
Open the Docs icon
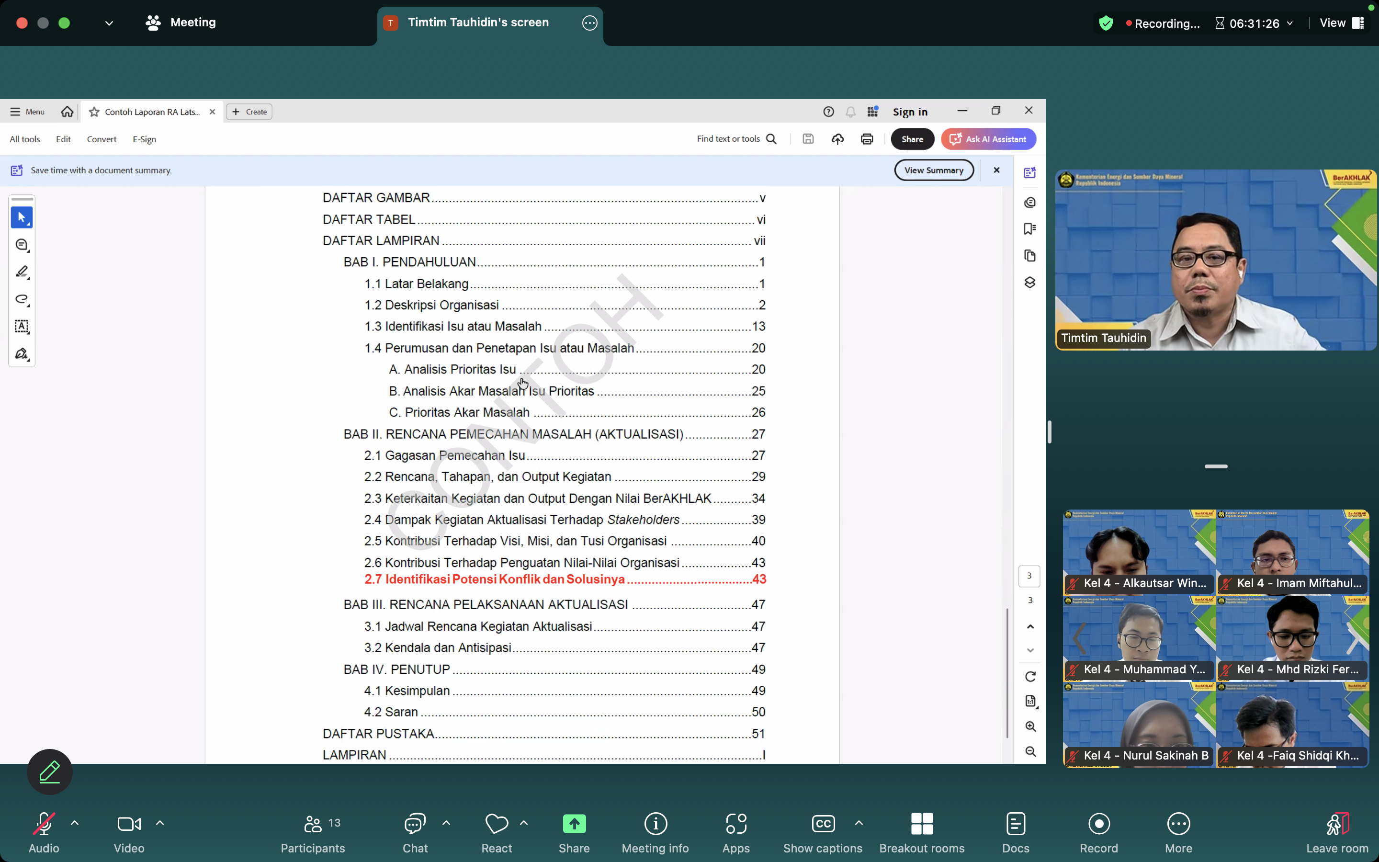pos(1016,824)
